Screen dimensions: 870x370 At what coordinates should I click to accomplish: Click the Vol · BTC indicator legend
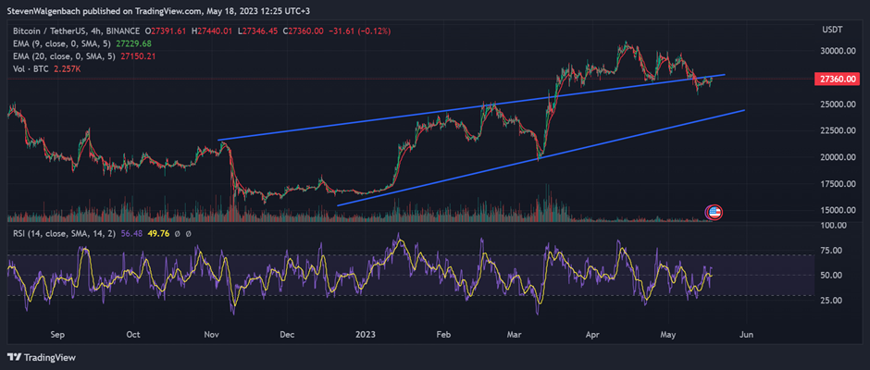point(31,68)
